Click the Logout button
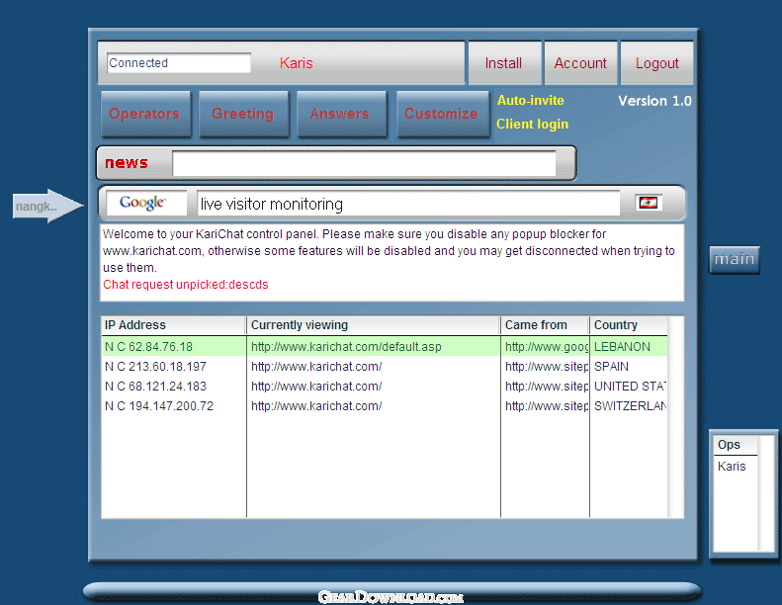 click(x=656, y=63)
